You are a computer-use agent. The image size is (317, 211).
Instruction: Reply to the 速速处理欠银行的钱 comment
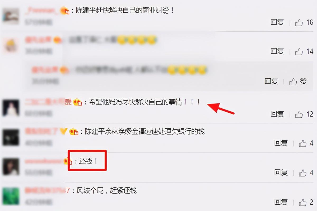point(281,143)
